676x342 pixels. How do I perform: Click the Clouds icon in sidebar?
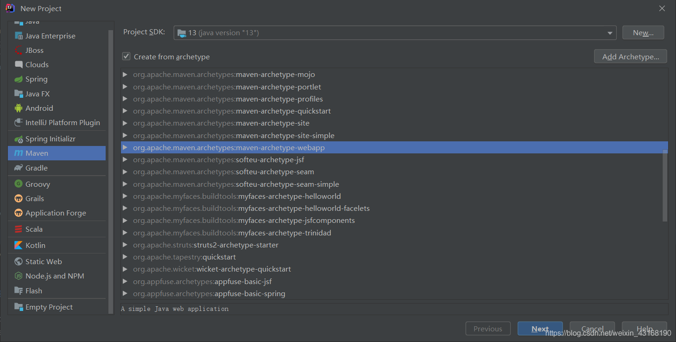19,64
